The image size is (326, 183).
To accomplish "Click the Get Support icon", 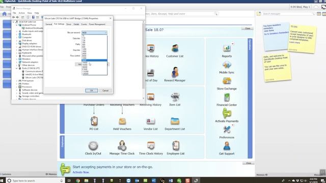I will [x=227, y=146].
